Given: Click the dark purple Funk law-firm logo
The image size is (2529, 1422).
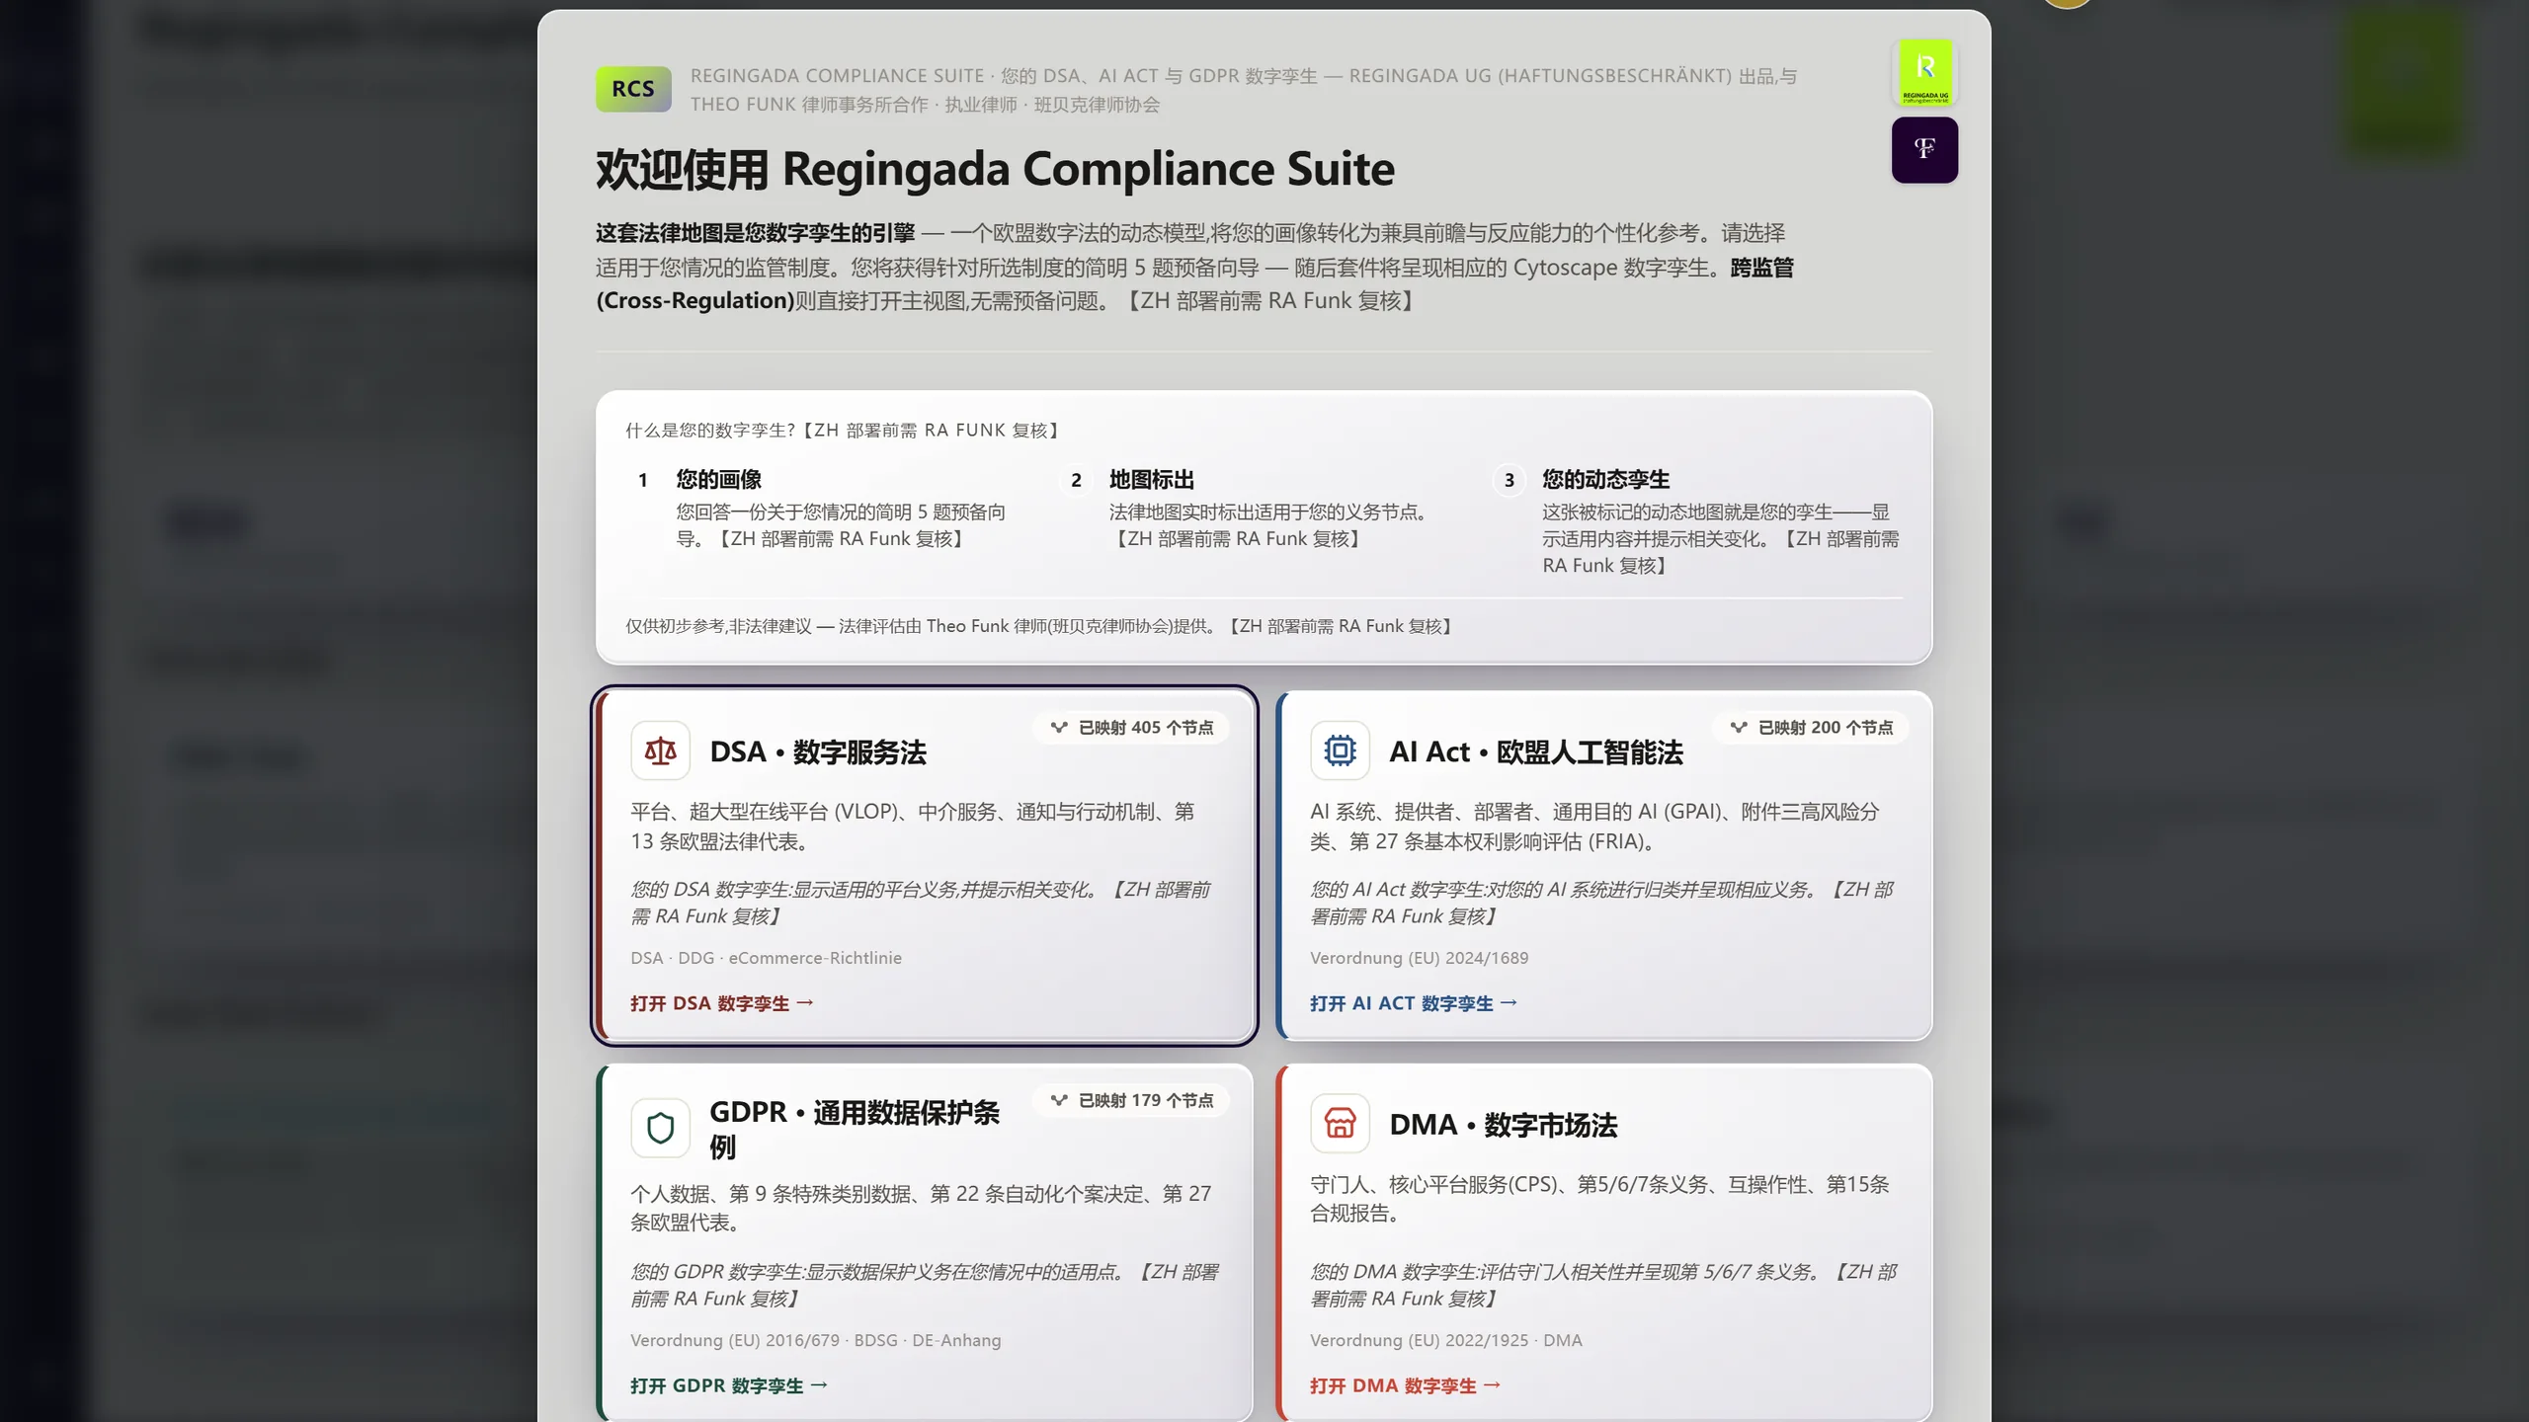Looking at the screenshot, I should point(1924,150).
